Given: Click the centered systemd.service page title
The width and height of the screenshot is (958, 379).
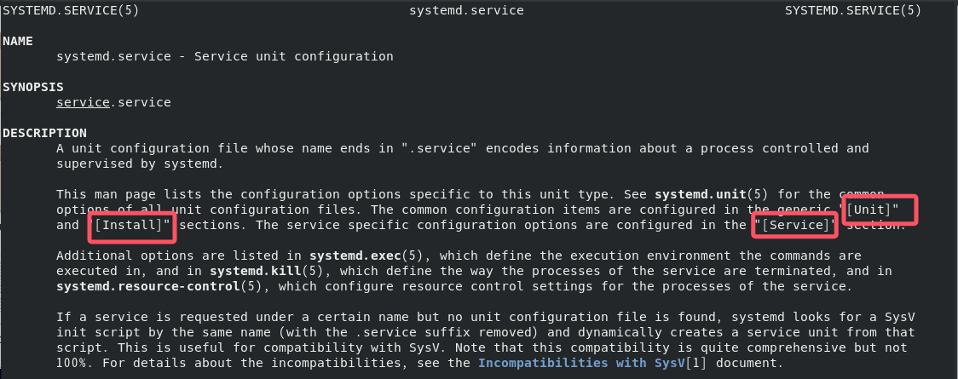Looking at the screenshot, I should (466, 10).
